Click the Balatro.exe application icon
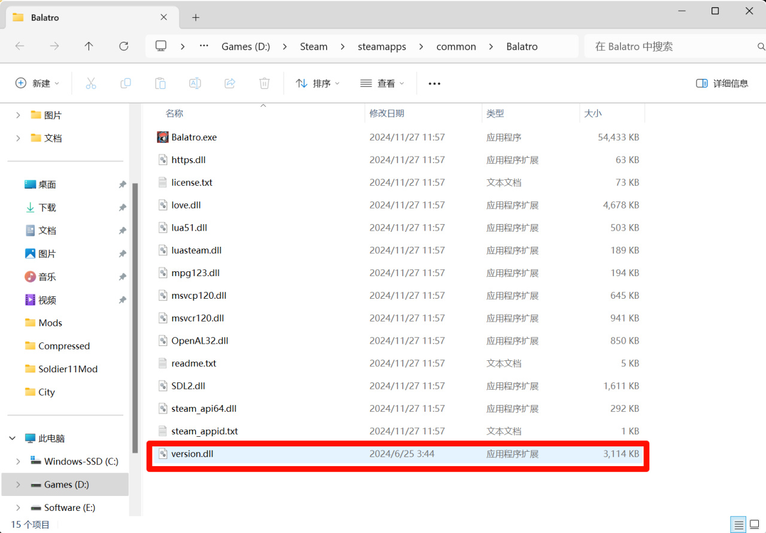The width and height of the screenshot is (766, 533). click(x=163, y=137)
